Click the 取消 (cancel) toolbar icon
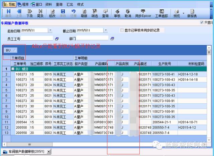 tap(128, 11)
